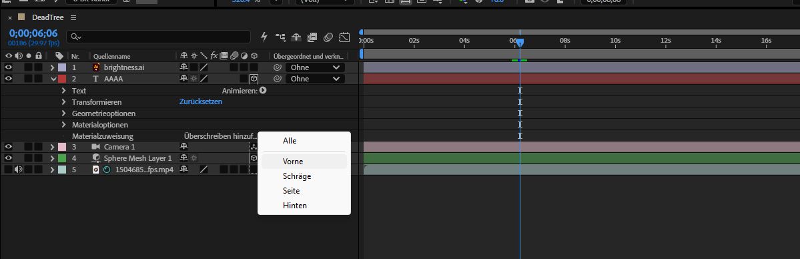Click the Illustrator file icon of brightness.ai
The height and width of the screenshot is (259, 800).
pos(96,67)
